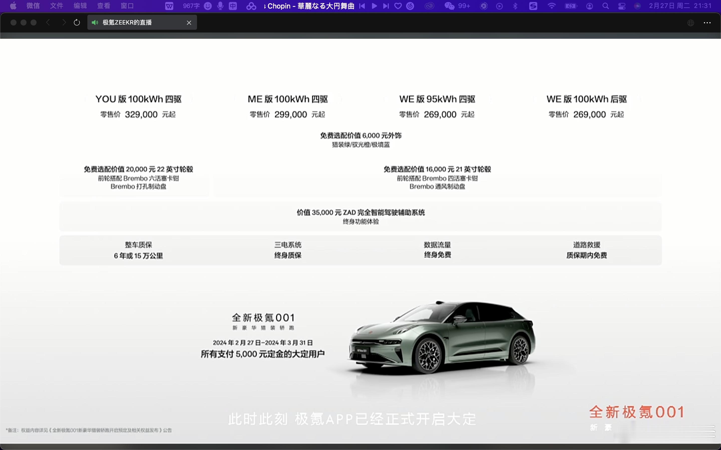Open Control Center toggles icon

click(x=622, y=6)
